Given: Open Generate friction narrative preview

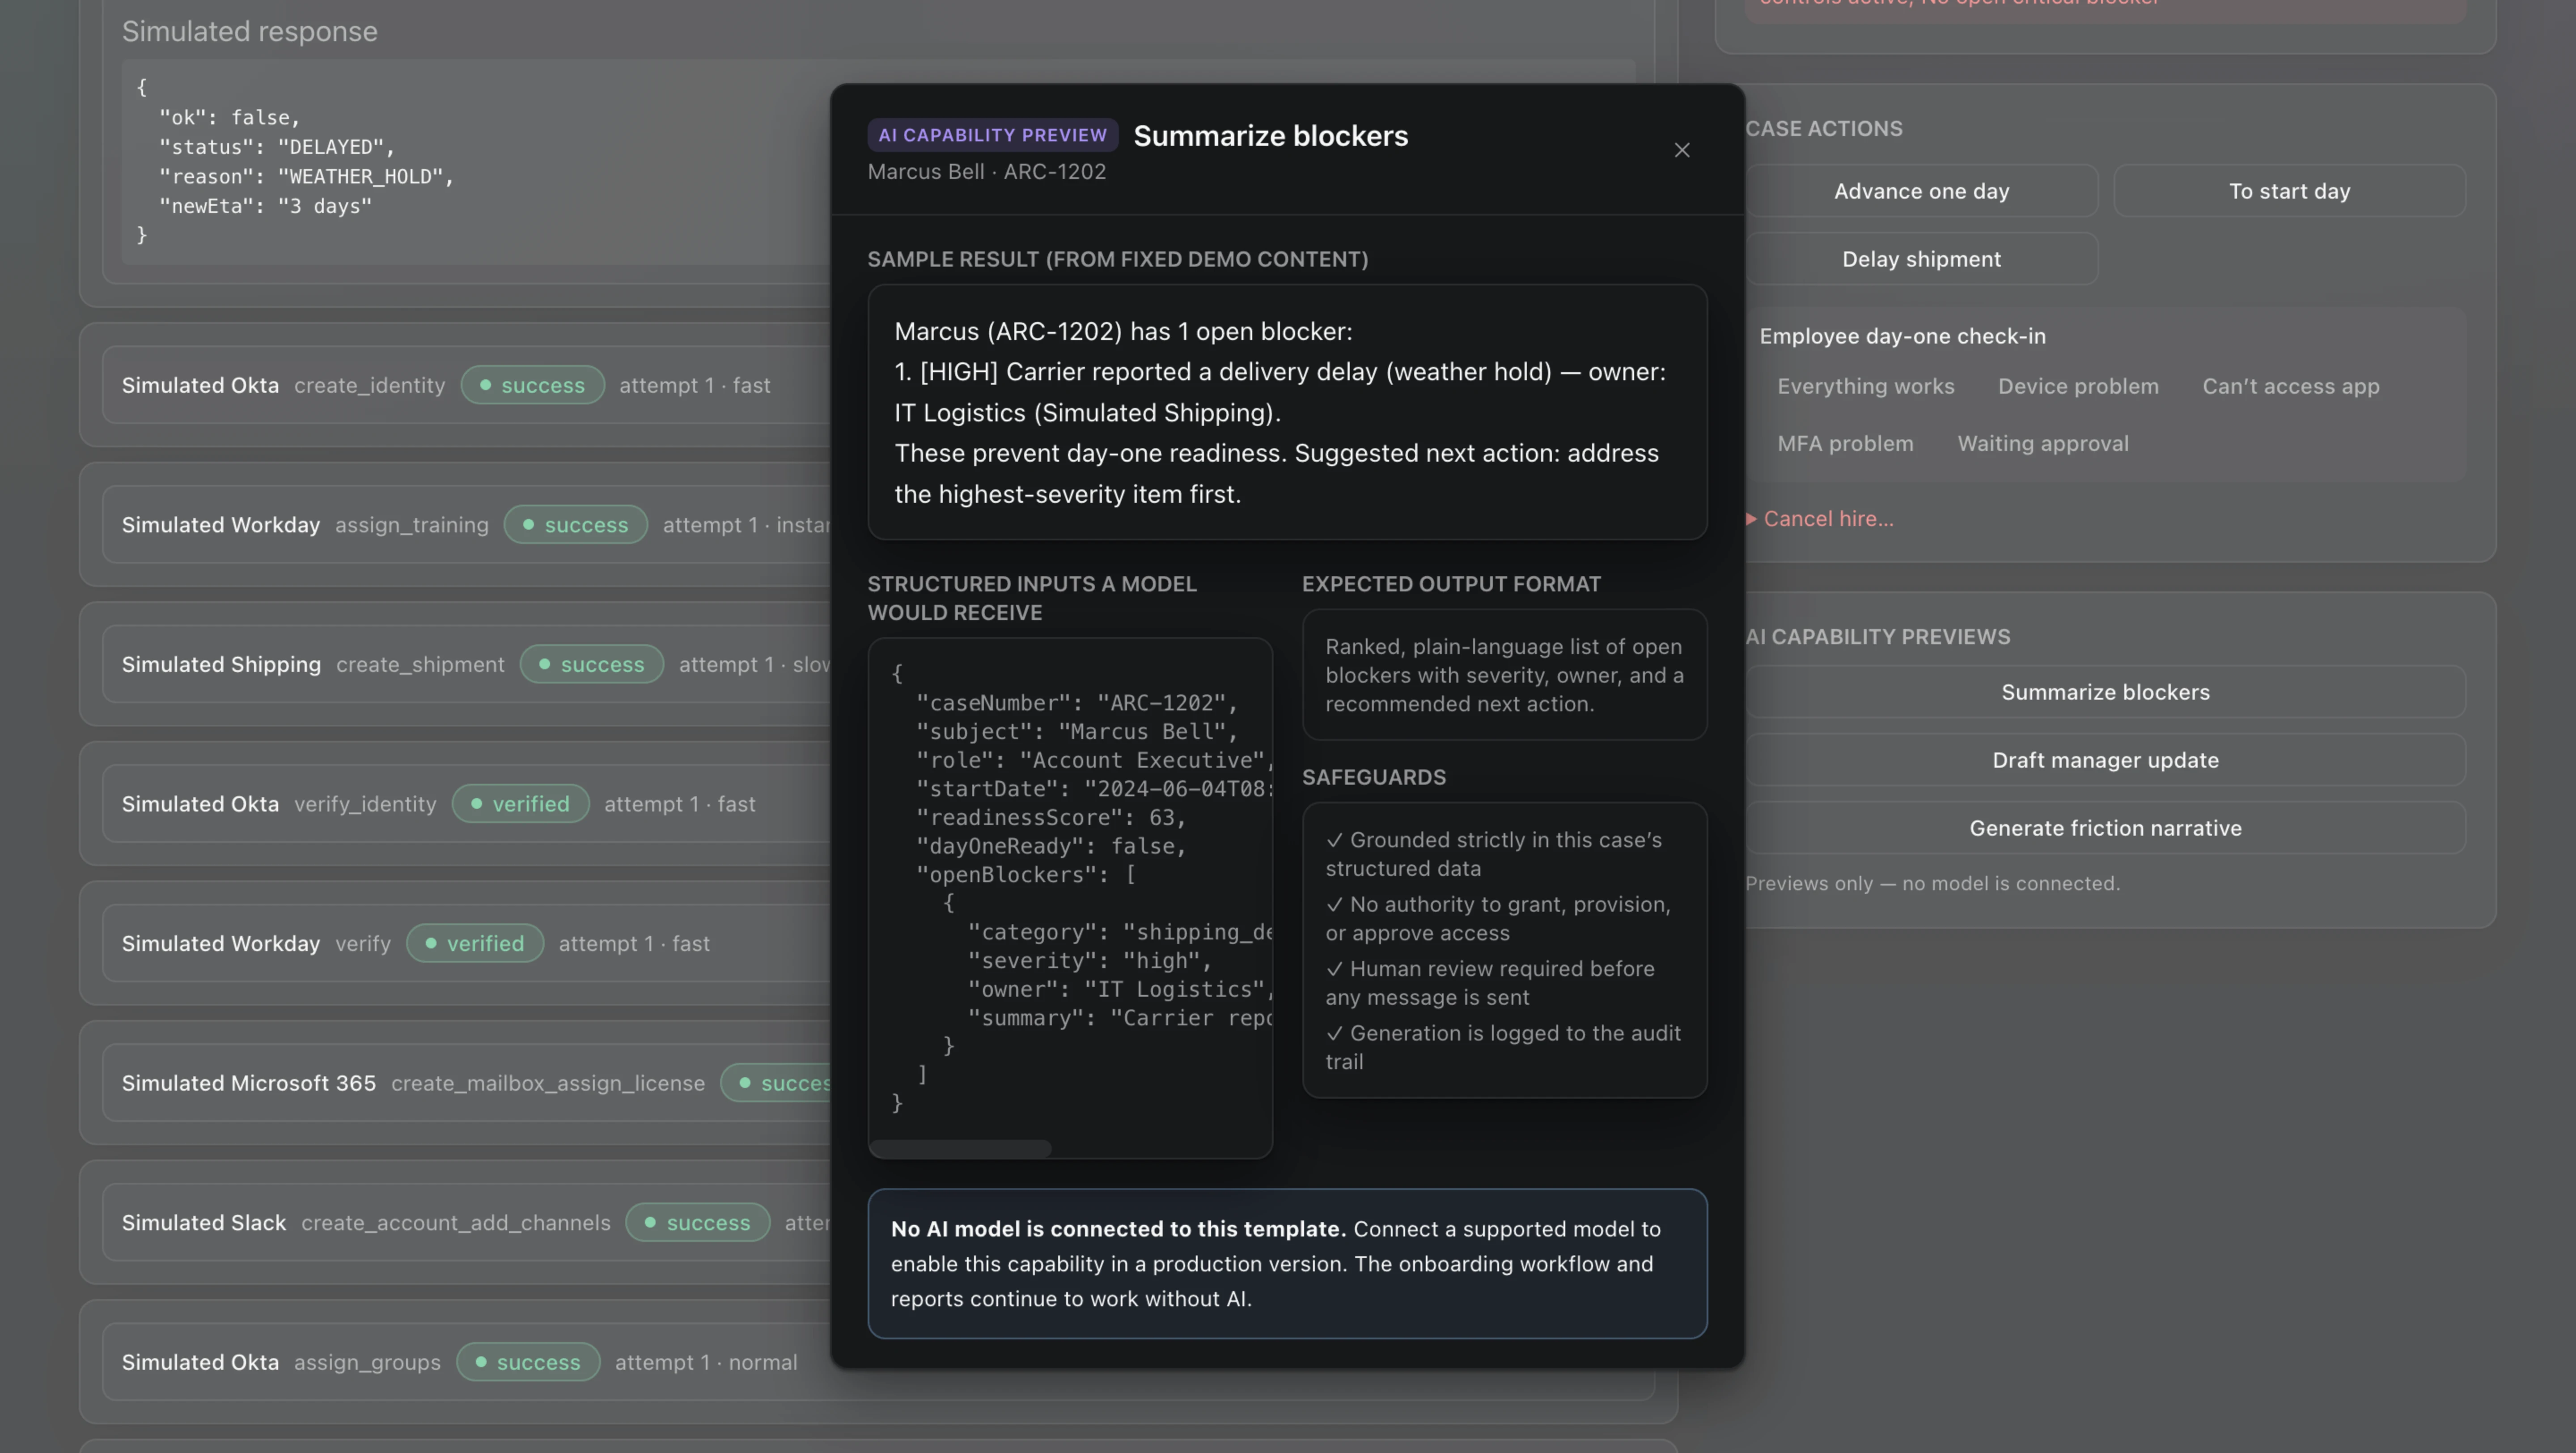Looking at the screenshot, I should [2105, 828].
